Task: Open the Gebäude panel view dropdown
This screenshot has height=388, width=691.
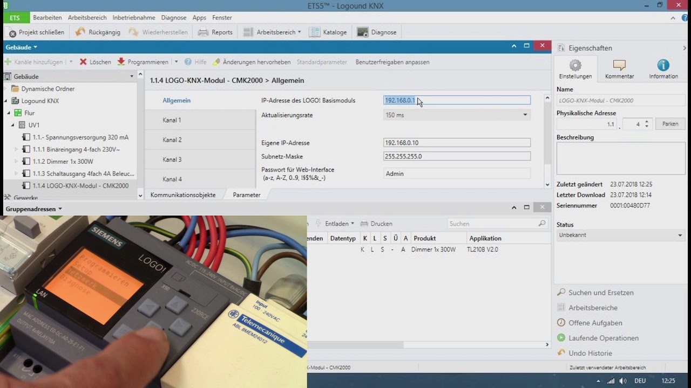Action: [x=22, y=47]
